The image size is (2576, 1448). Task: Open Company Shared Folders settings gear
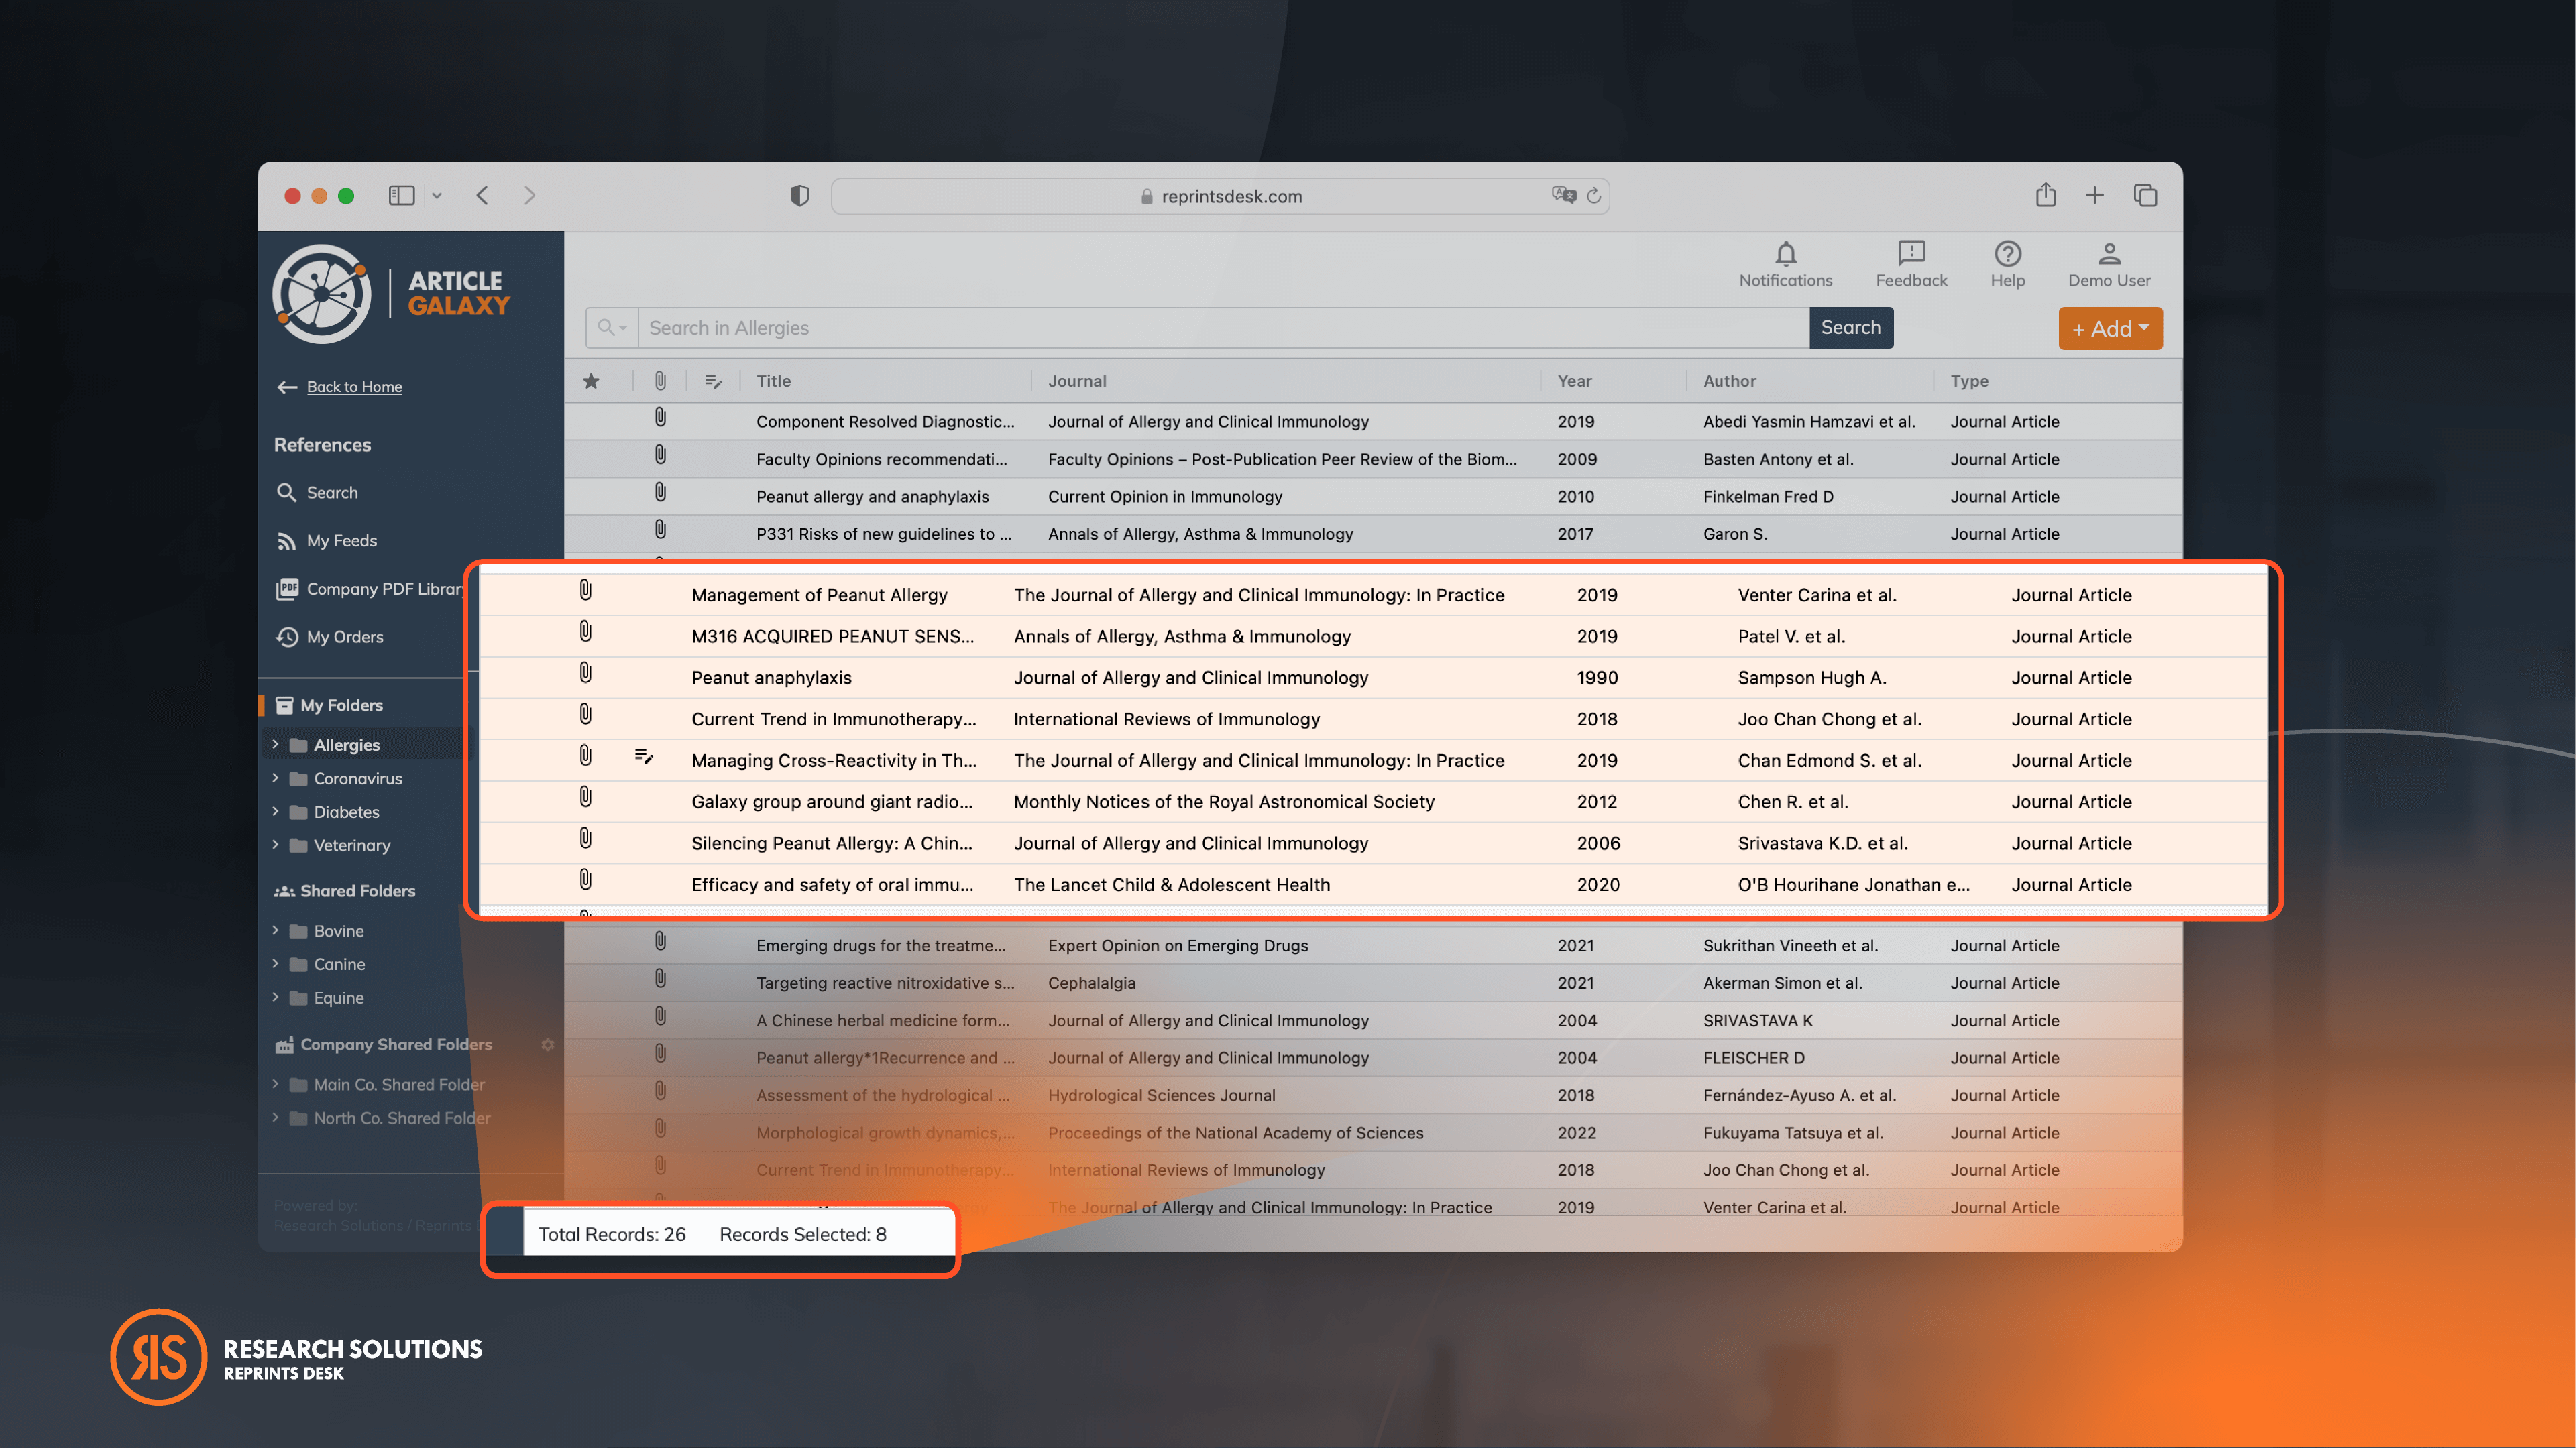coord(547,1044)
